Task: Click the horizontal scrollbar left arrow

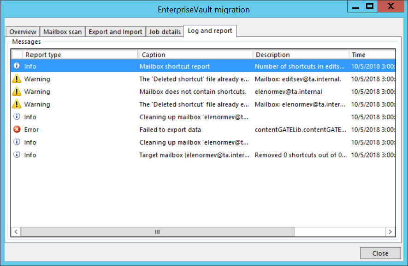Action: click(17, 231)
